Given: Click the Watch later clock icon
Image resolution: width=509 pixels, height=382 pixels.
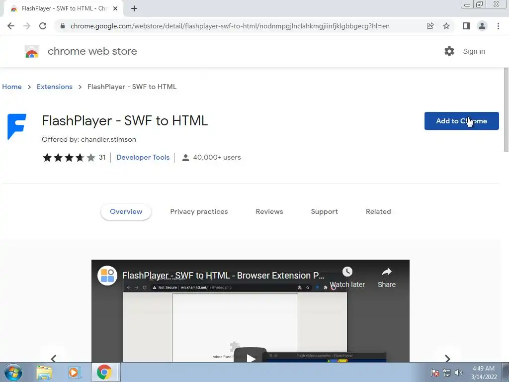Looking at the screenshot, I should pyautogui.click(x=347, y=272).
